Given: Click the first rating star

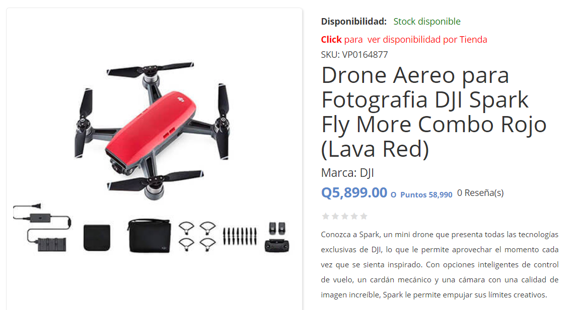Looking at the screenshot, I should [x=325, y=216].
